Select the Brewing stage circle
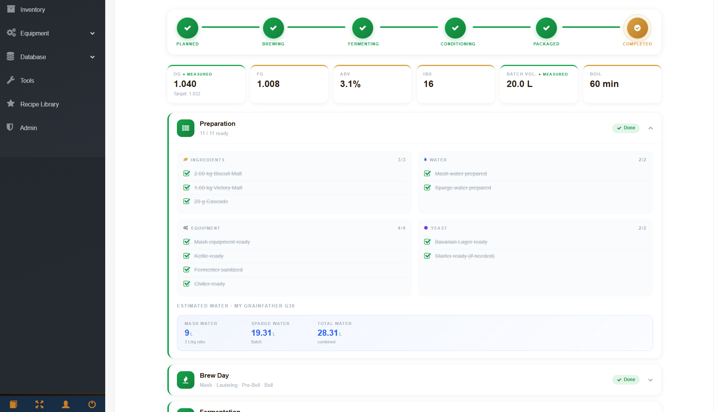The width and height of the screenshot is (714, 412). pos(273,28)
